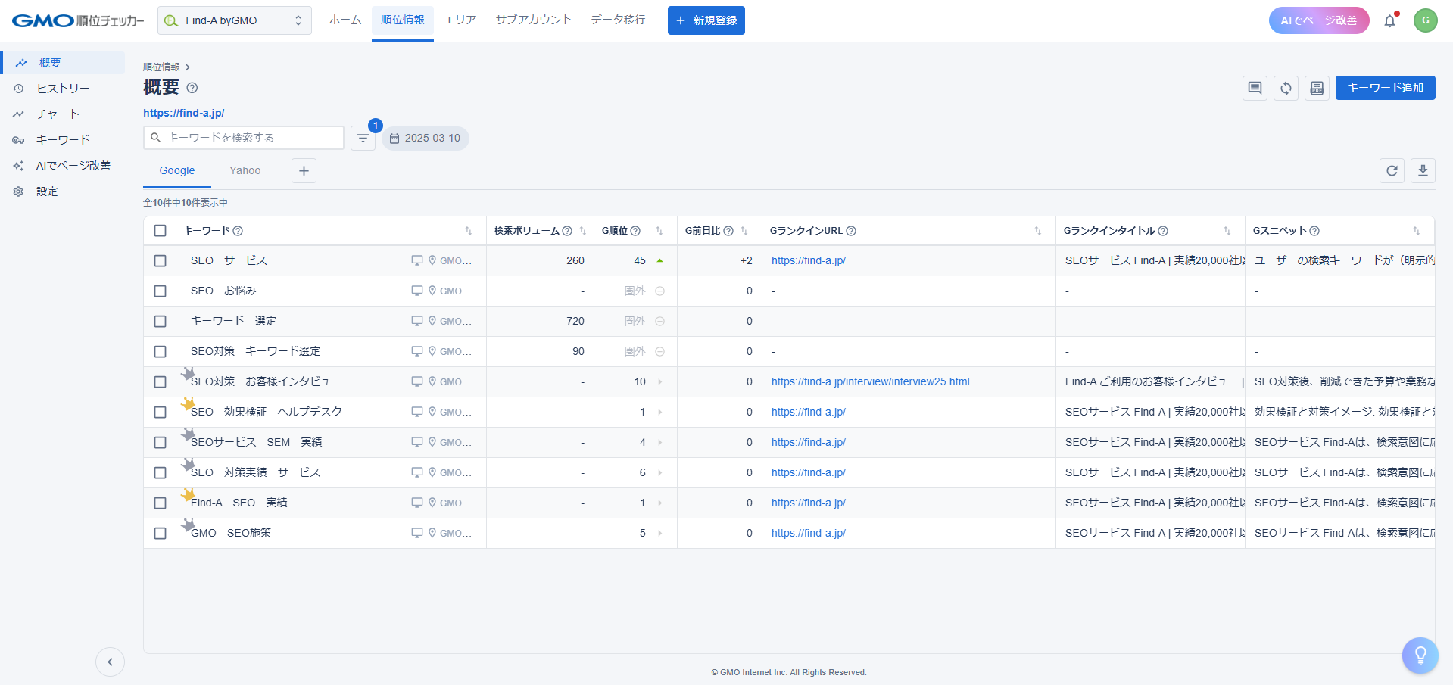This screenshot has height=685, width=1453.
Task: Check the SEO お悩み row
Action: click(160, 291)
